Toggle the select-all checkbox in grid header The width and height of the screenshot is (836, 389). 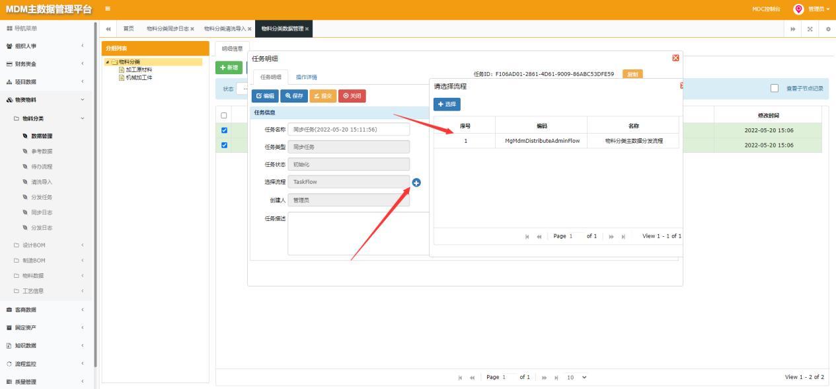(x=224, y=116)
